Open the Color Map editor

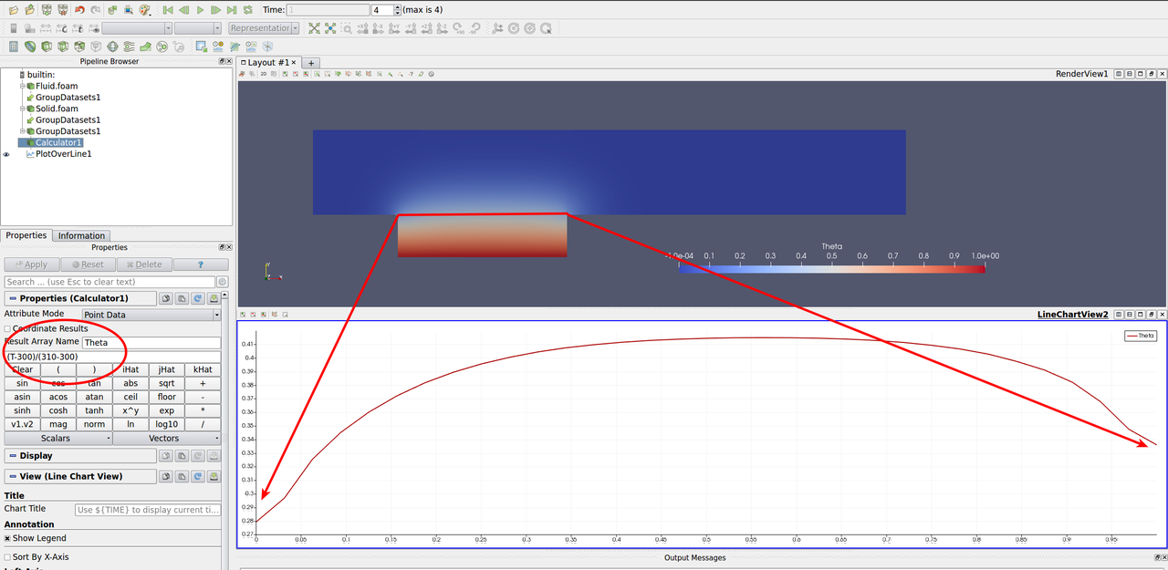click(144, 9)
